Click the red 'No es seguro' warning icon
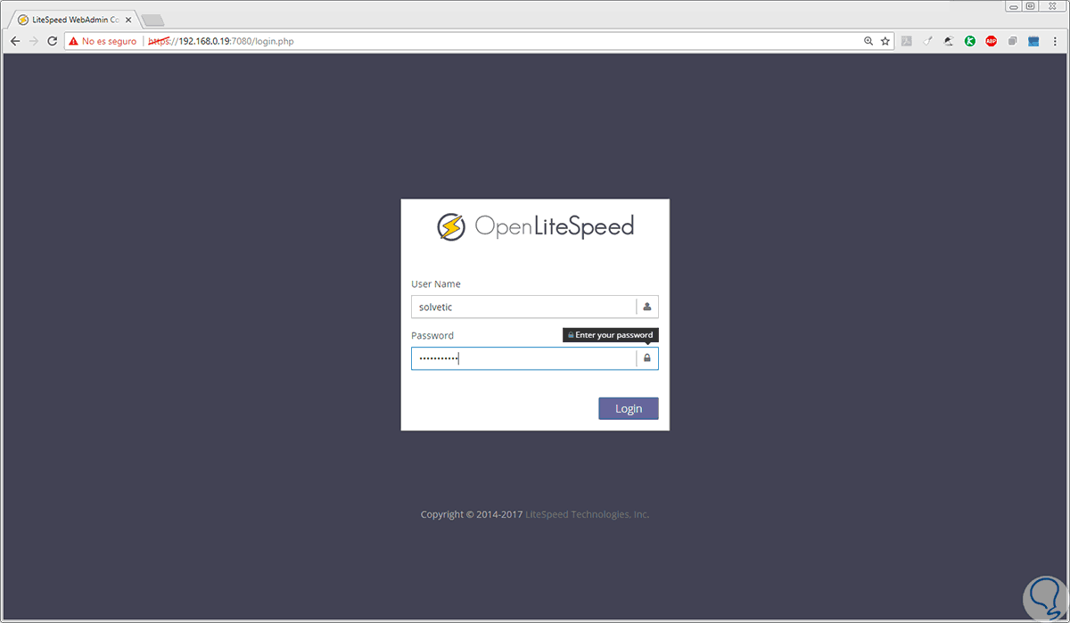This screenshot has width=1070, height=623. coord(73,41)
